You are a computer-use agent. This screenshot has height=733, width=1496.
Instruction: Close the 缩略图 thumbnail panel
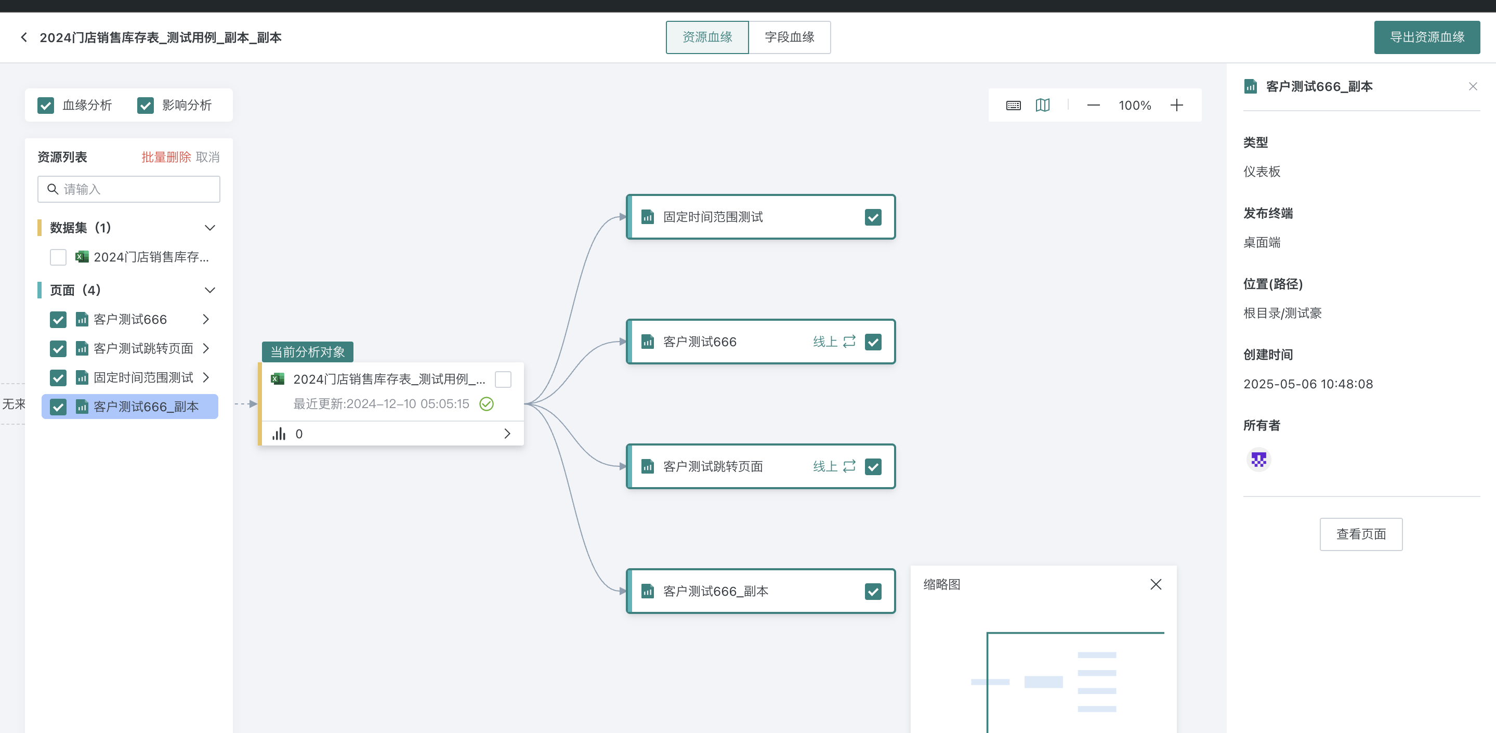pyautogui.click(x=1156, y=584)
